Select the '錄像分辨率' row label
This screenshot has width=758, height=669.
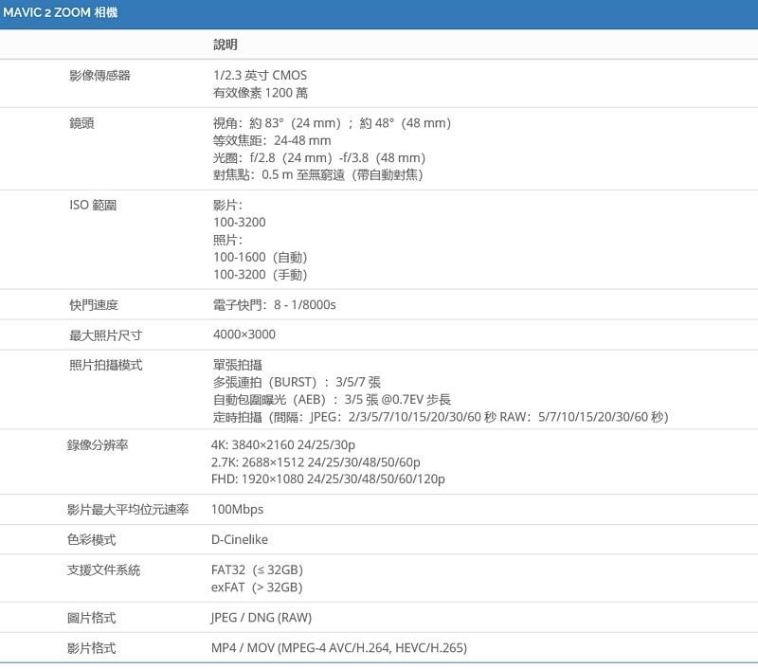[x=98, y=445]
